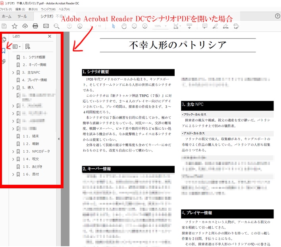Screen dimensions: 281x247
Task: Jump to bookmark 13. NPCのデータ
Action: click(36, 151)
